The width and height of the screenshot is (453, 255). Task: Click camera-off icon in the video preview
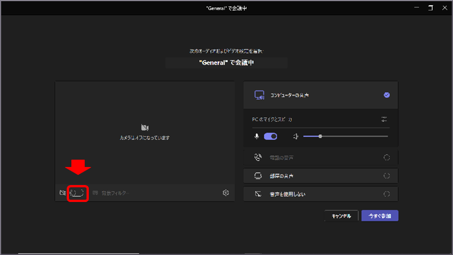pyautogui.click(x=145, y=128)
